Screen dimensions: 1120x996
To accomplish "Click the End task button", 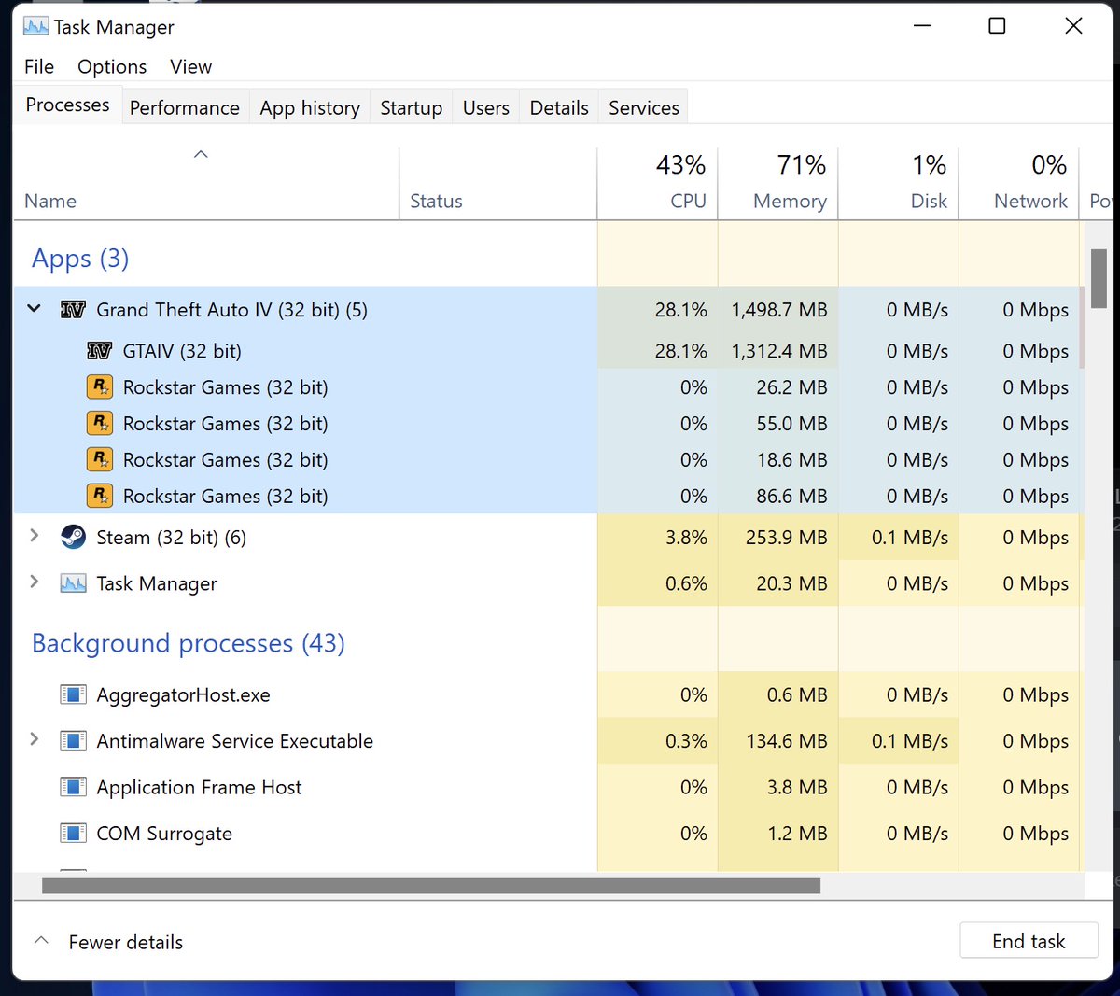I will (x=1029, y=941).
